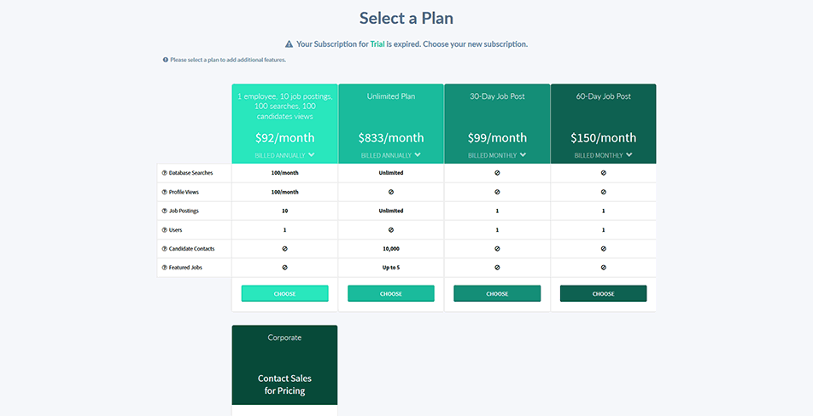Click the Trial subscription link
The height and width of the screenshot is (416, 813).
[x=377, y=44]
